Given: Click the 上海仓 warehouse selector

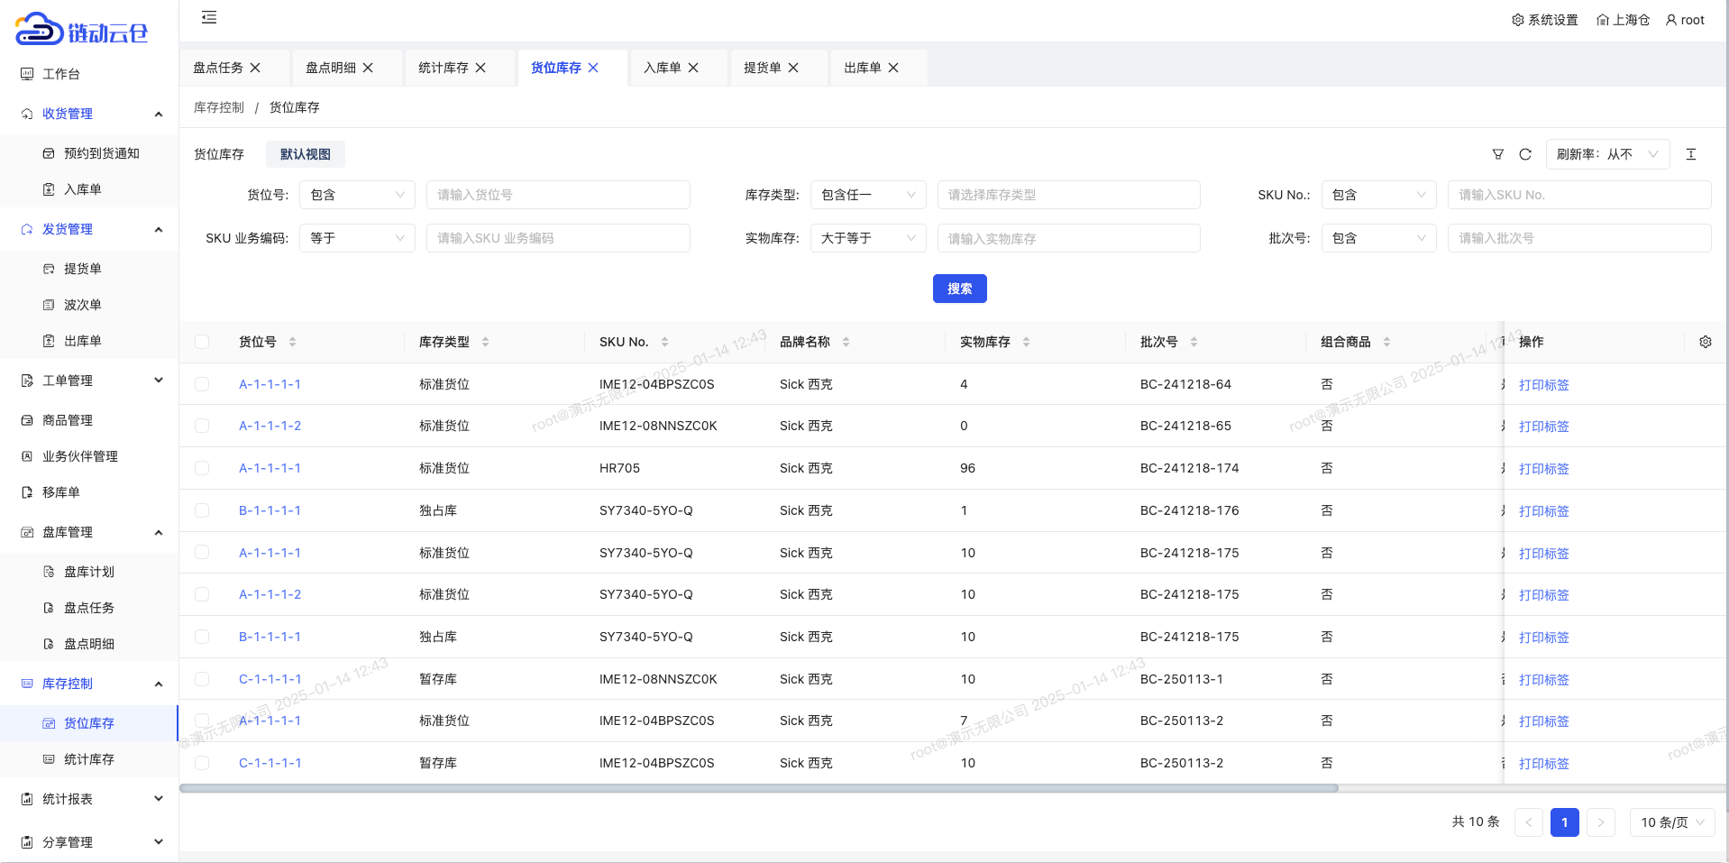Looking at the screenshot, I should pyautogui.click(x=1623, y=20).
